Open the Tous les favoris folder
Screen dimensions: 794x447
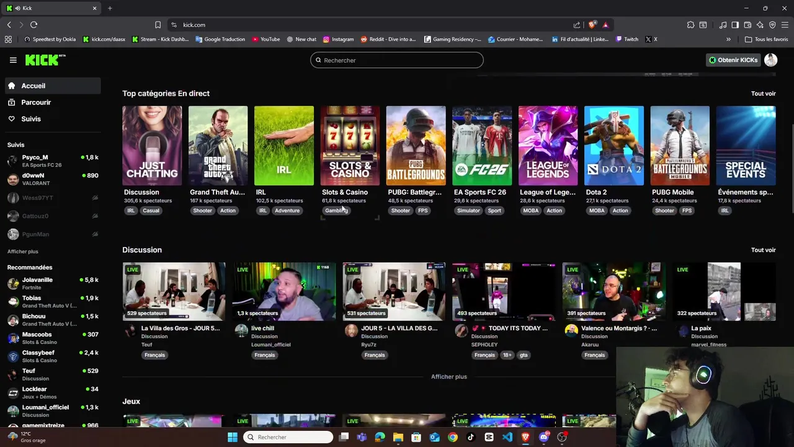(766, 39)
